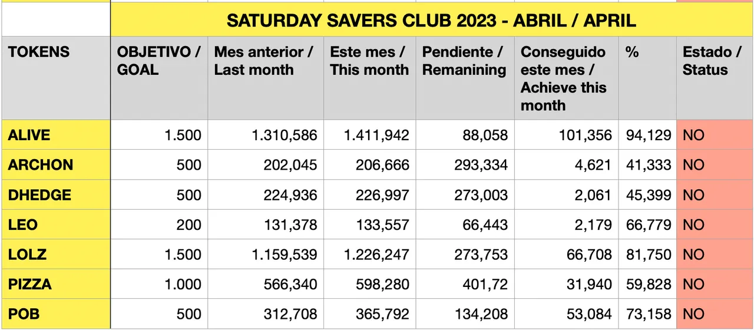
Task: Click the Saturday Savers Club title cell
Action: click(x=431, y=21)
